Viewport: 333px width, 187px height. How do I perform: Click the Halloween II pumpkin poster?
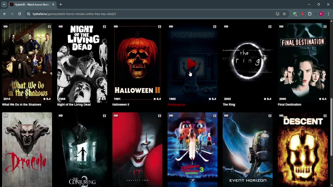137,63
